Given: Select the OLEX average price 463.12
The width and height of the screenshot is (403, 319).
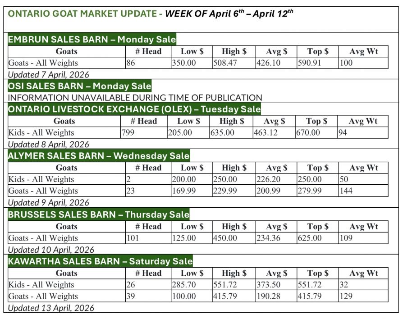Looking at the screenshot, I should 266,133.
